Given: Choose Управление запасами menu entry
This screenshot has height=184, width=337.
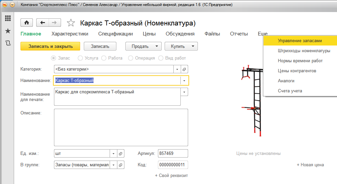Looking at the screenshot, I should click(300, 41).
